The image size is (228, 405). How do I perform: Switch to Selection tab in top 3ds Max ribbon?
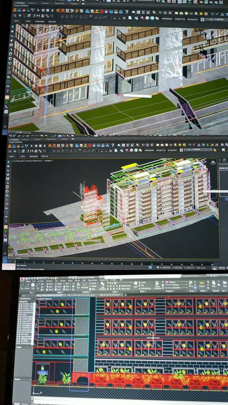[x=45, y=3]
